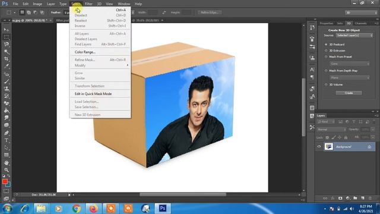Open layer blend mode Normal dropdown
This screenshot has height=214, width=380.
click(331, 130)
